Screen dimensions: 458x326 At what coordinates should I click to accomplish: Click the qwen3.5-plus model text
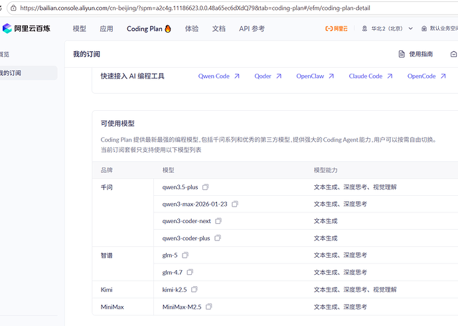pos(181,187)
